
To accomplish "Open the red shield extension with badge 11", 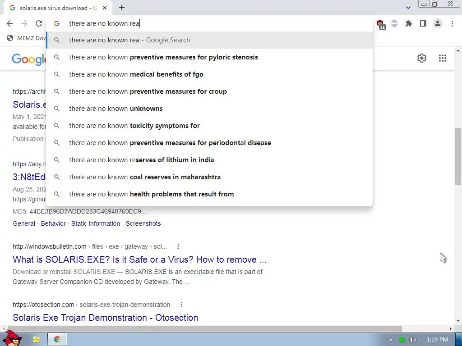I will tap(381, 24).
